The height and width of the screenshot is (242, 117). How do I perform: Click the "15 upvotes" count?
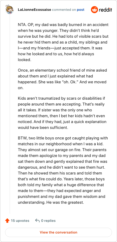pos(20,221)
